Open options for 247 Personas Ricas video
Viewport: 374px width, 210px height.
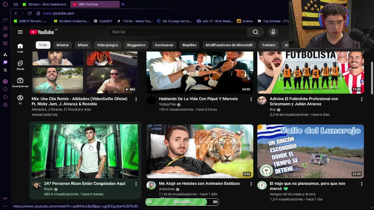click(136, 184)
